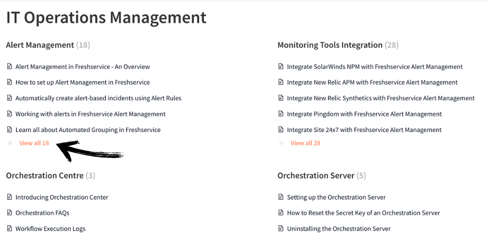Click document icon beside Reset the Secret Key
Screen dimensions: 487x240
pos(281,212)
